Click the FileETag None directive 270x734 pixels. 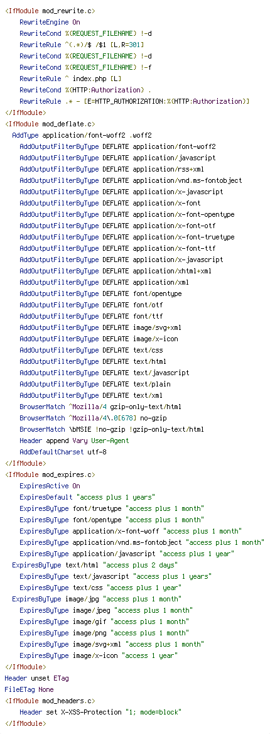29,689
